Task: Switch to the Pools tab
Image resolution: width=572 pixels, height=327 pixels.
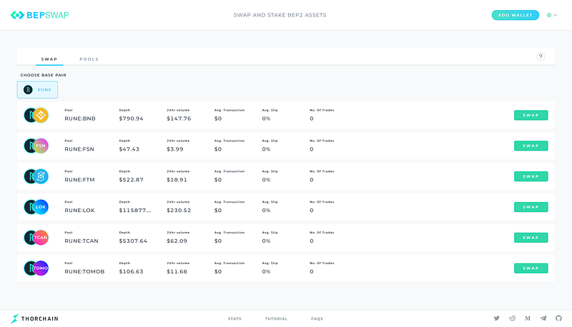Action: pos(89,59)
